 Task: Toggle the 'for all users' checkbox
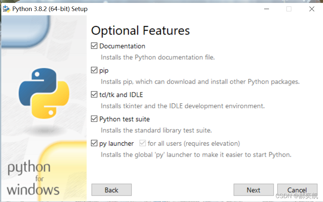(x=143, y=143)
